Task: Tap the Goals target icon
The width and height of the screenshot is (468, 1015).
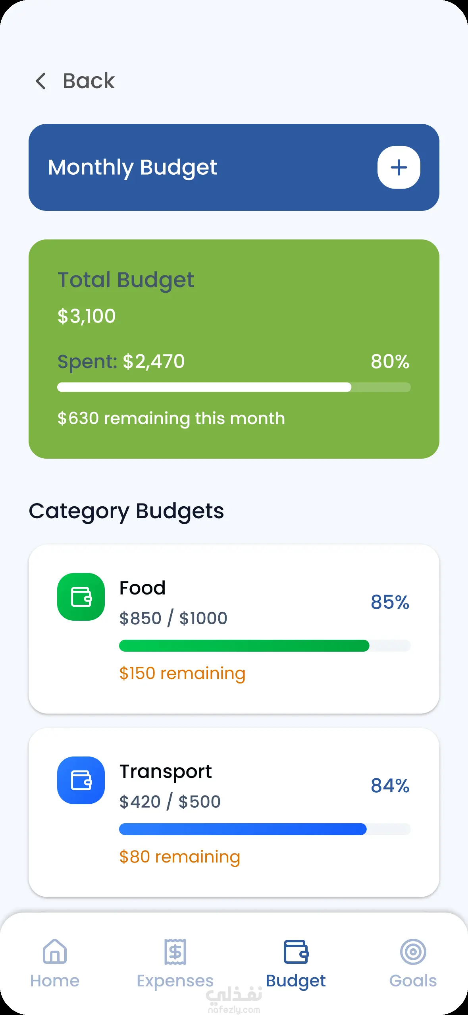Action: click(x=413, y=951)
